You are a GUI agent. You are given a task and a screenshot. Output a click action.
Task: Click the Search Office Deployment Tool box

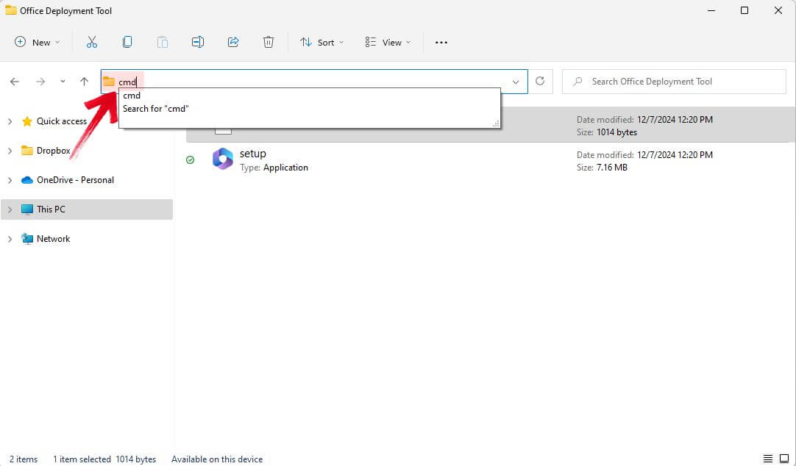coord(674,82)
